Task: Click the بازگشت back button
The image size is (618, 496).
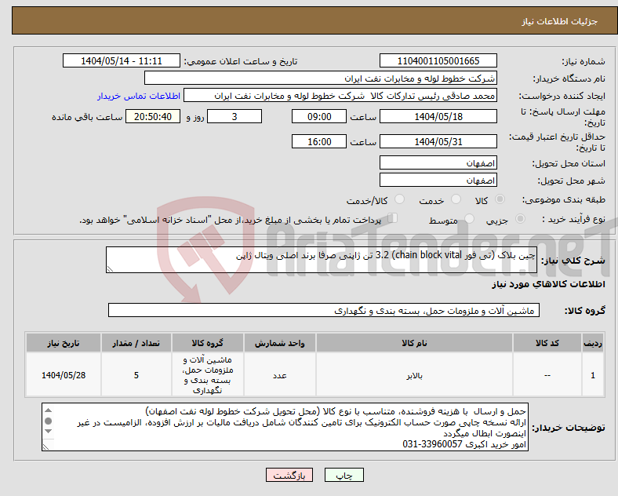Action: coord(289,476)
